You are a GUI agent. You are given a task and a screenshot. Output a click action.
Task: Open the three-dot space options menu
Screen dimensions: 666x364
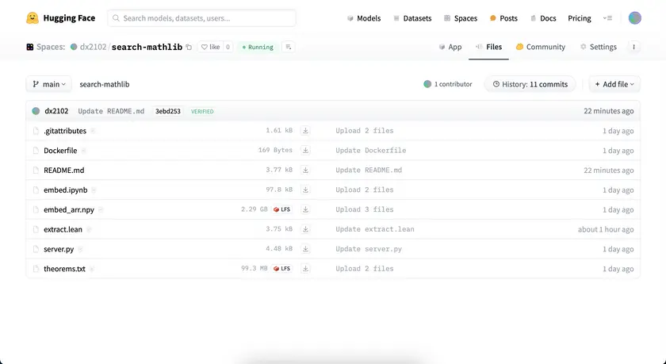click(x=633, y=47)
